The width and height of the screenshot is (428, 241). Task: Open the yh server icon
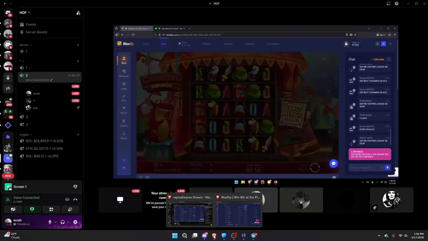click(8, 88)
